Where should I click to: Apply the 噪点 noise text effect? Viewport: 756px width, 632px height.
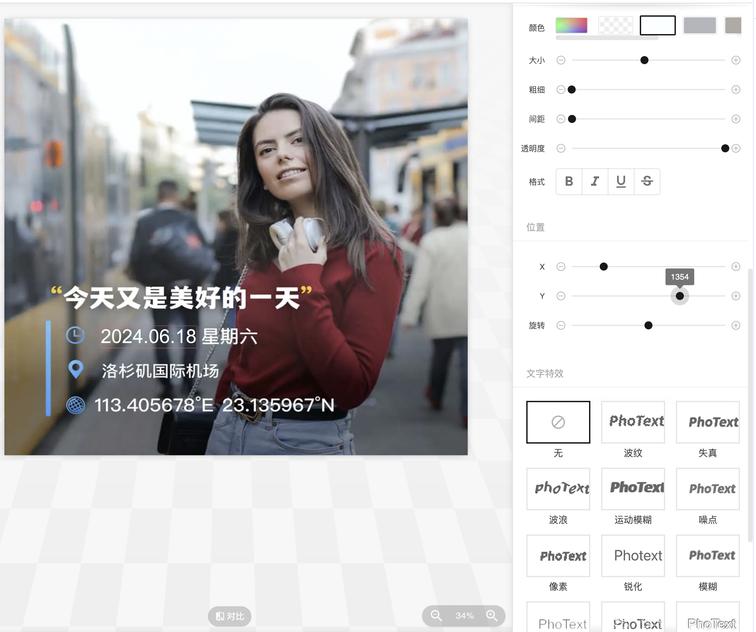(708, 489)
